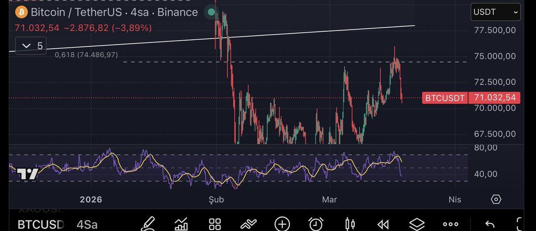
Task: Open symbol search via BTCUSD ticker
Action: [41, 224]
